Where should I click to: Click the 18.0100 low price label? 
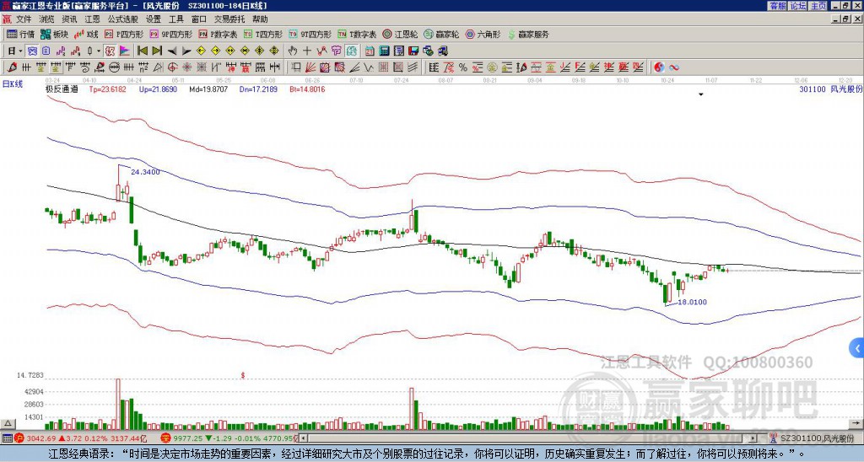click(692, 302)
